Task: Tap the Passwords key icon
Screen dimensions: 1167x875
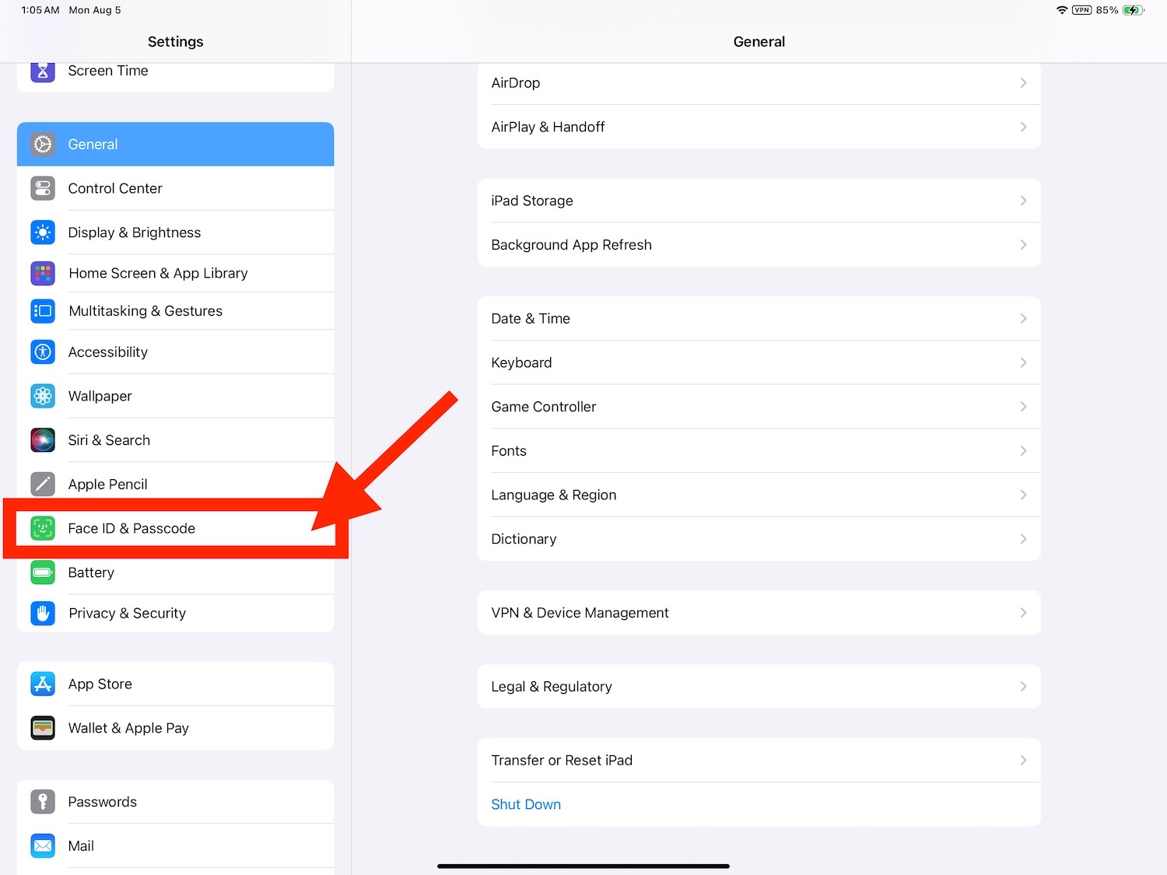Action: click(43, 802)
